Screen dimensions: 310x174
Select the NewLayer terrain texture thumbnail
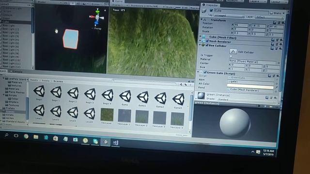[107, 115]
